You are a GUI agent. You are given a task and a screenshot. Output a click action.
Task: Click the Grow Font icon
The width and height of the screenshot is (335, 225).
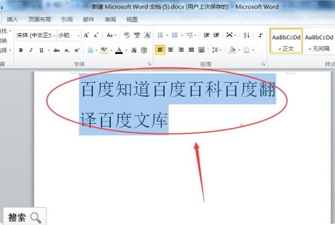click(x=87, y=35)
